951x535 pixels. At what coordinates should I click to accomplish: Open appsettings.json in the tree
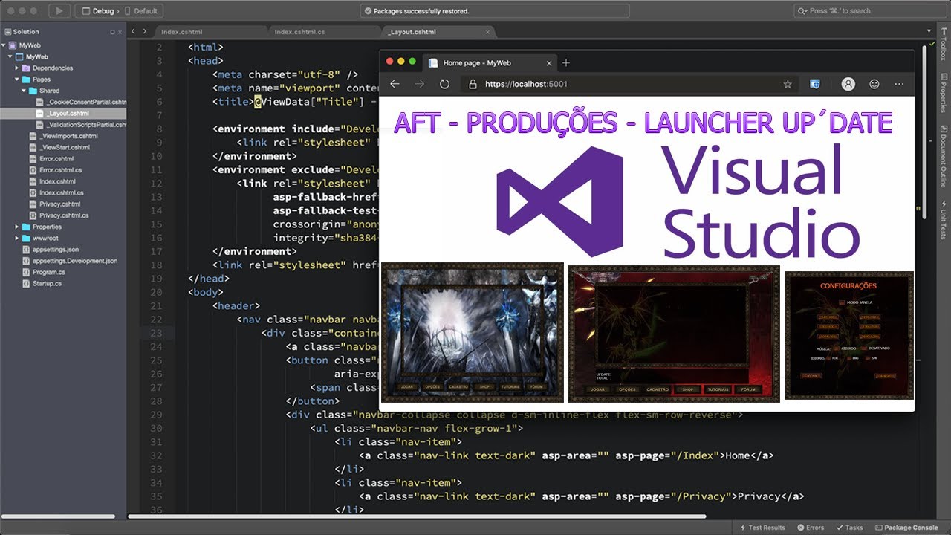(56, 250)
